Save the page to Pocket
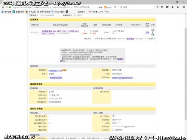 pyautogui.click(x=167, y=7)
